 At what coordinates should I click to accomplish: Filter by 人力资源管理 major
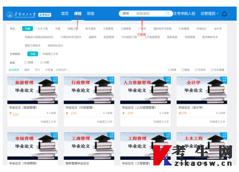152,37
